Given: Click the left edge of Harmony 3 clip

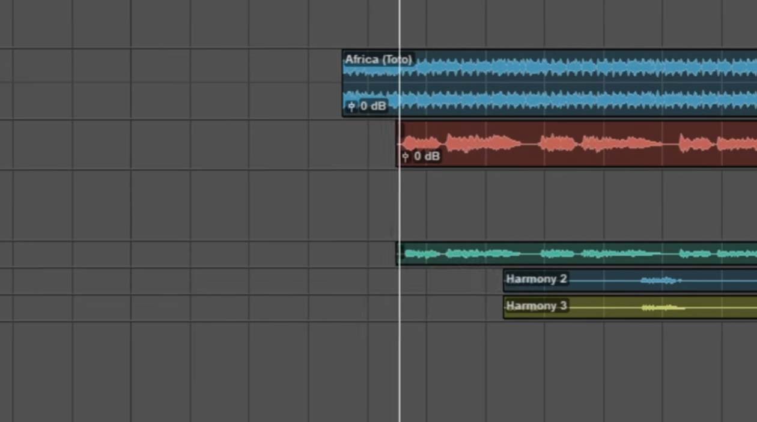Looking at the screenshot, I should pyautogui.click(x=504, y=307).
